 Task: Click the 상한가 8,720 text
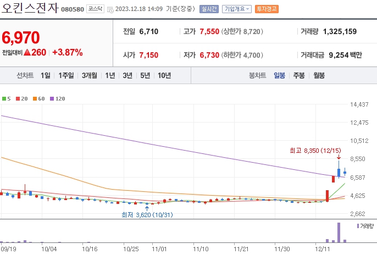click(x=242, y=31)
